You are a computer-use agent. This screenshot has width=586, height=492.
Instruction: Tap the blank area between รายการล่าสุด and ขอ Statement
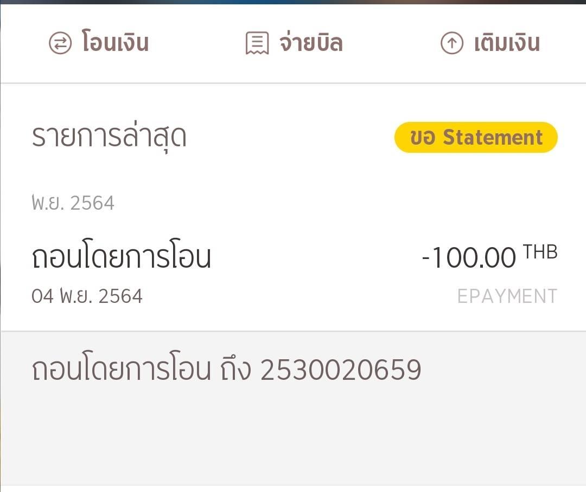tap(290, 138)
